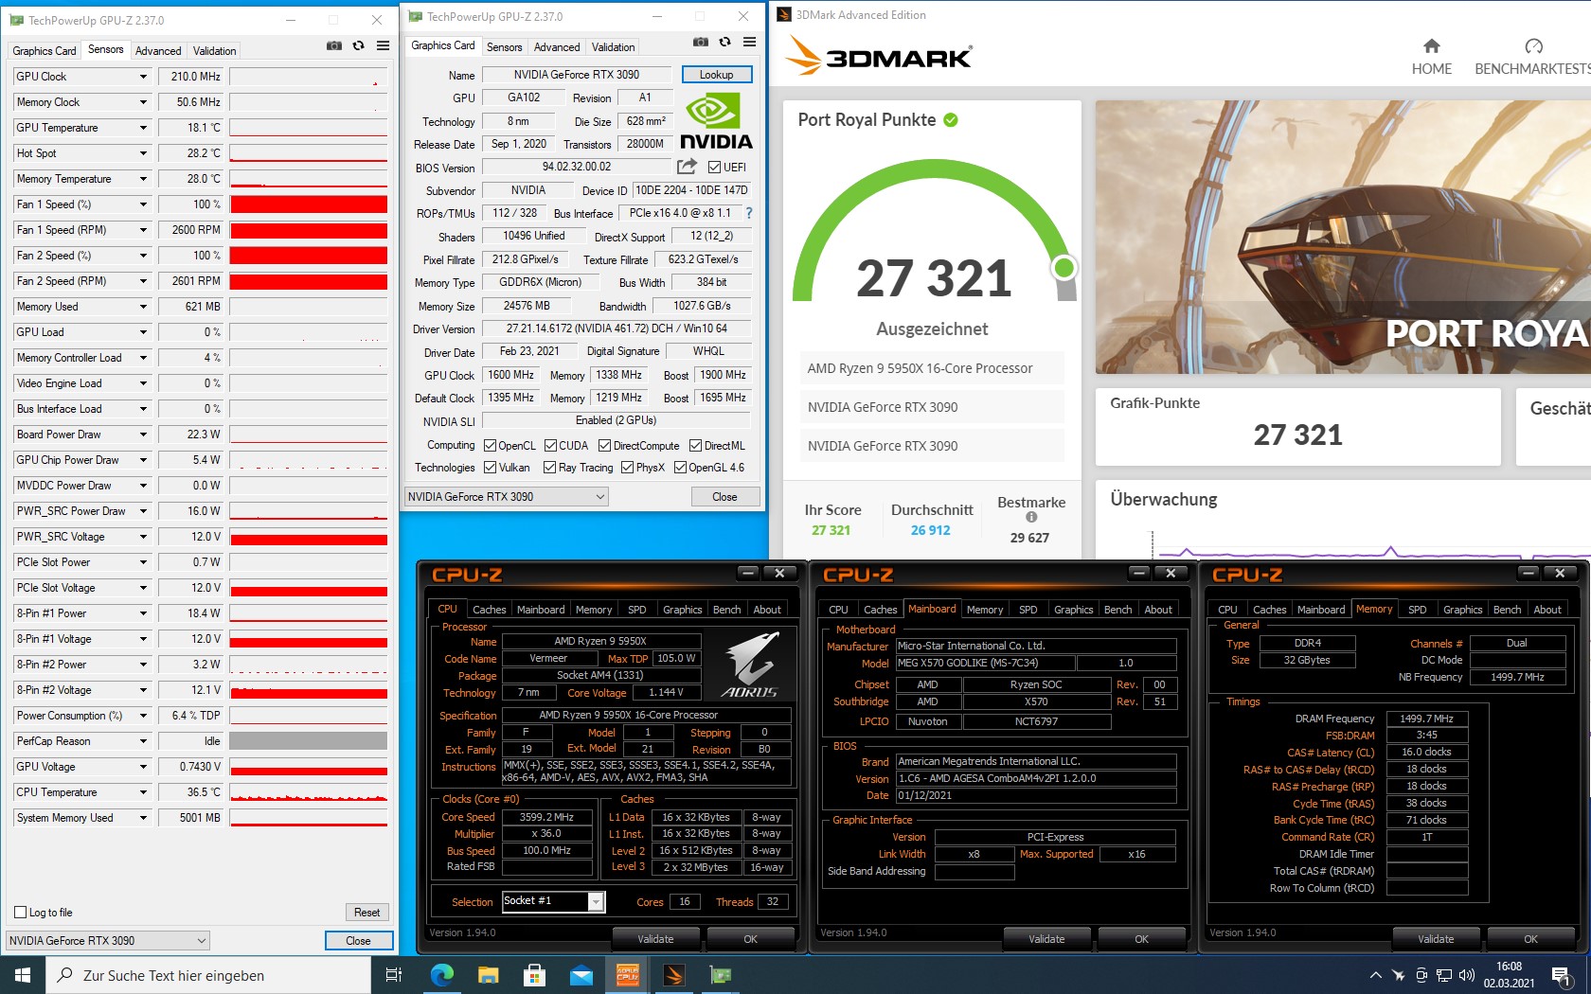The width and height of the screenshot is (1591, 994).
Task: Toggle the PhysX checkbox
Action: coord(627,468)
